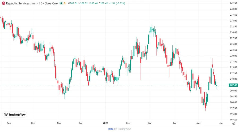This screenshot has width=239, height=132.
Task: Click the 'by TradingView' attribution text
Action: coord(122,129)
